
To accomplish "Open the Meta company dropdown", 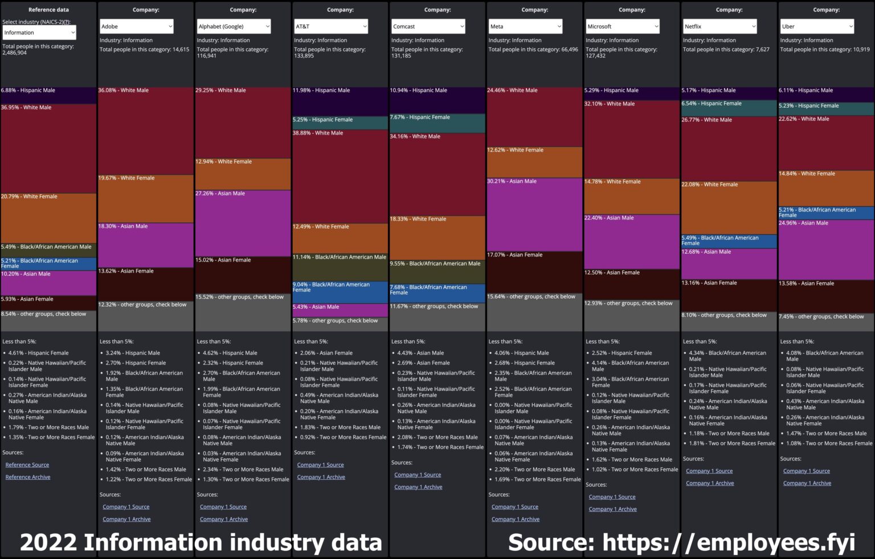I will pos(525,26).
